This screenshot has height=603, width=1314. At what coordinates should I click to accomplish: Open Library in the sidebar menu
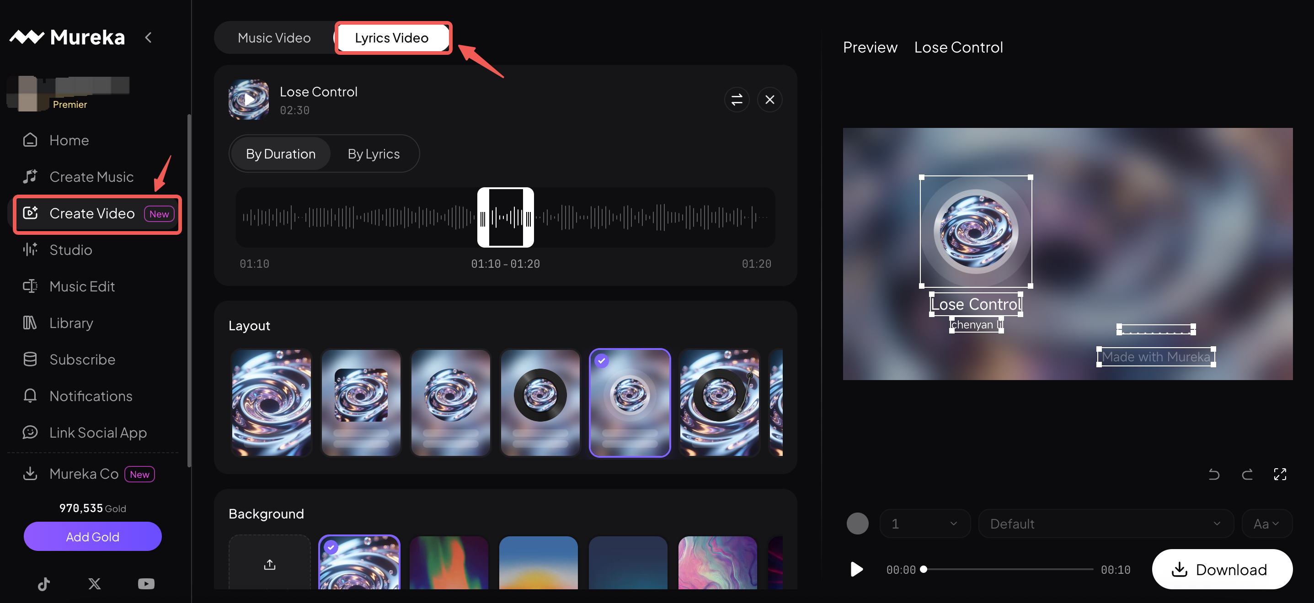click(71, 323)
